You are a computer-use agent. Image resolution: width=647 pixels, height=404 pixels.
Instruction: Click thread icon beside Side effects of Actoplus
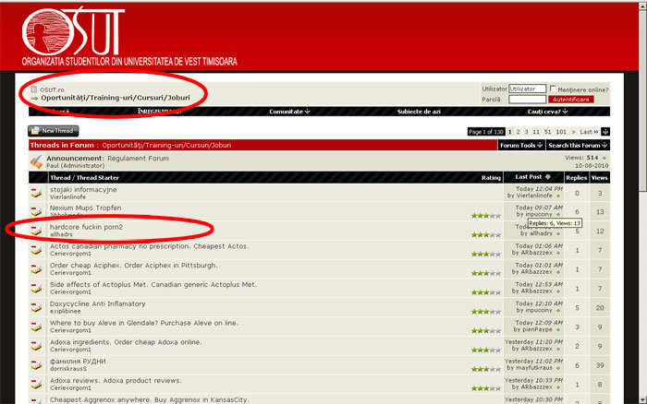point(36,288)
